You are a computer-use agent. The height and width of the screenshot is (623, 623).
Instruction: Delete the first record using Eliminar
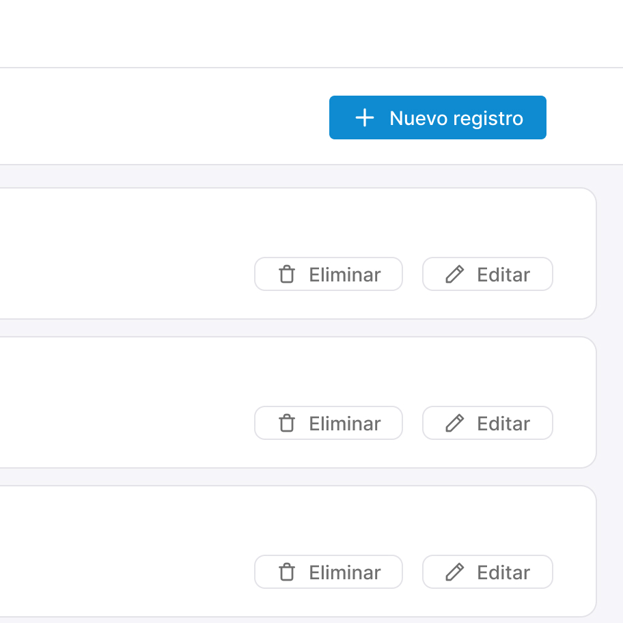click(x=329, y=274)
